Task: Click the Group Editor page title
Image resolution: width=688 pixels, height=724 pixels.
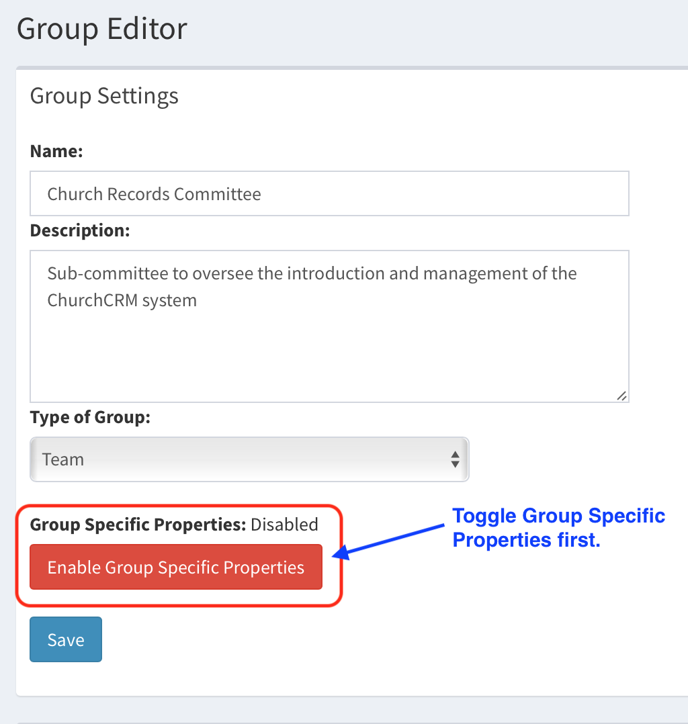Action: pos(101,28)
